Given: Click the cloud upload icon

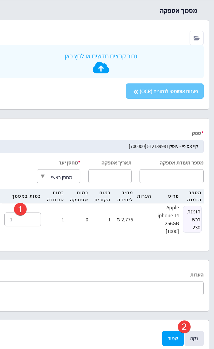Looking at the screenshot, I should [101, 68].
